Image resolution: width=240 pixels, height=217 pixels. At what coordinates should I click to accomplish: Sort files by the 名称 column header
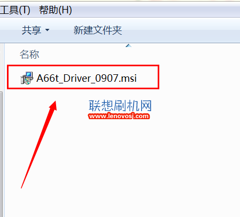(29, 54)
